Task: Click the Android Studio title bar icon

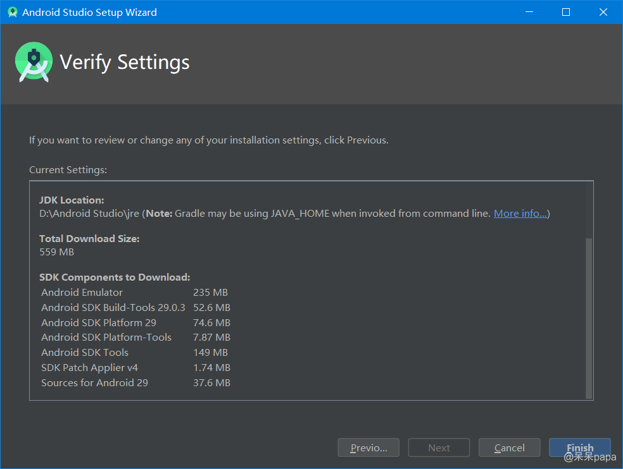Action: pos(13,12)
